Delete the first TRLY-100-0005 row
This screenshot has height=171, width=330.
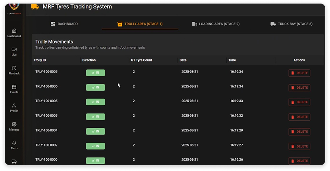299,73
